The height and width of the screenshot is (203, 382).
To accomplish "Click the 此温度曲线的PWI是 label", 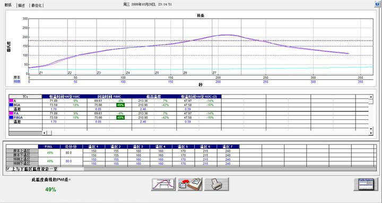I will [51, 180].
